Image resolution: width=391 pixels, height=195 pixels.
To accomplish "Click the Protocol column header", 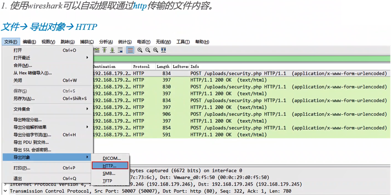I will tap(144, 67).
